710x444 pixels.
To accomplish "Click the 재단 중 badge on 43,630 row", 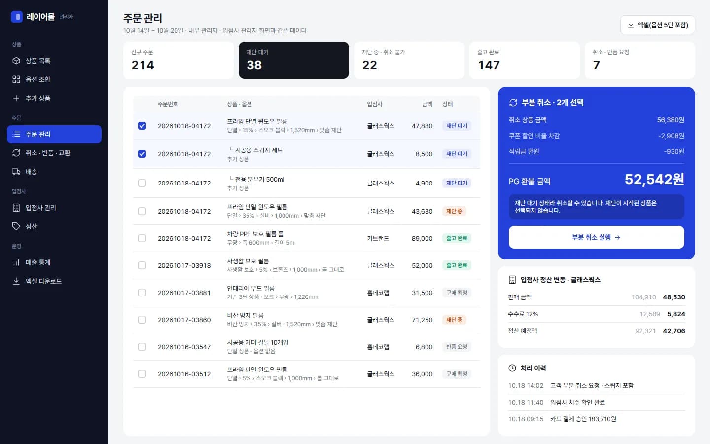I will (x=454, y=211).
